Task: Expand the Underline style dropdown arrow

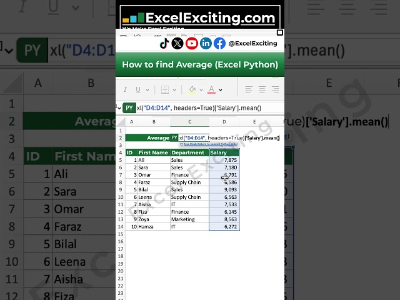Action: click(147, 90)
